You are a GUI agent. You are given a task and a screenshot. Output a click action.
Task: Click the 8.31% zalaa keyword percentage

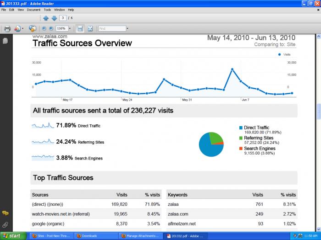(289, 204)
